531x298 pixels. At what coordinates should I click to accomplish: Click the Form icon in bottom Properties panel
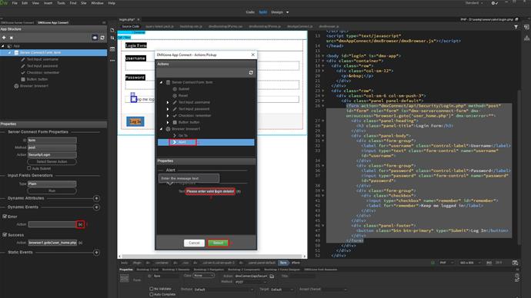124,278
